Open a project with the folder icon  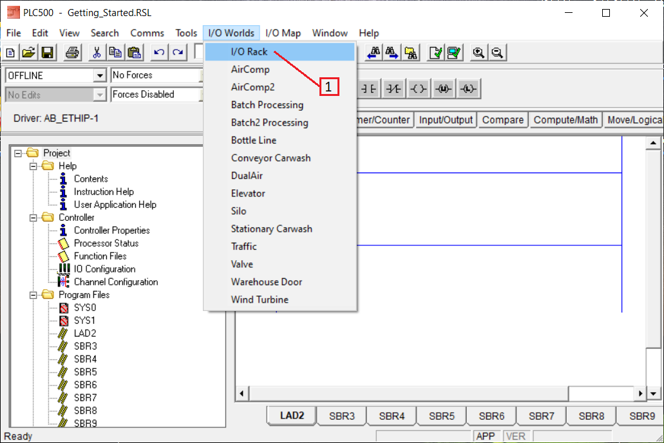(x=29, y=53)
